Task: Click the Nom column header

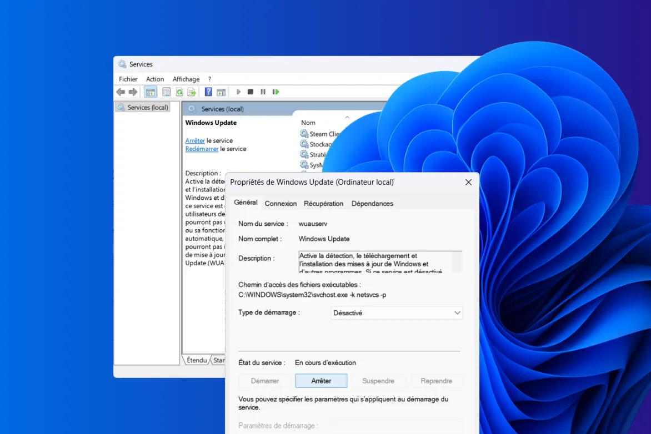Action: coord(308,123)
